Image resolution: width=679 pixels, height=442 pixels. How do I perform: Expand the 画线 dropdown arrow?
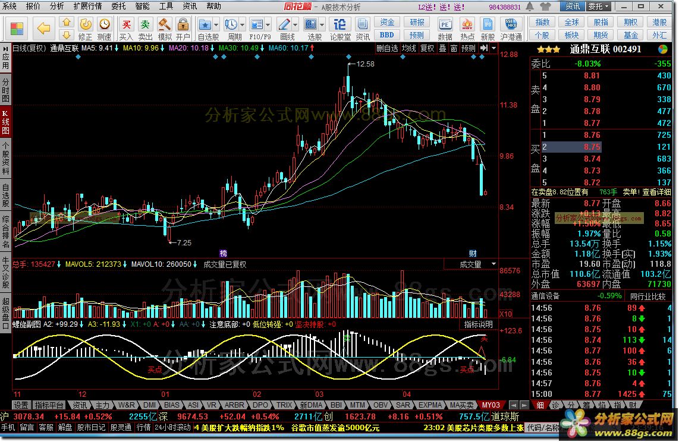[x=296, y=24]
